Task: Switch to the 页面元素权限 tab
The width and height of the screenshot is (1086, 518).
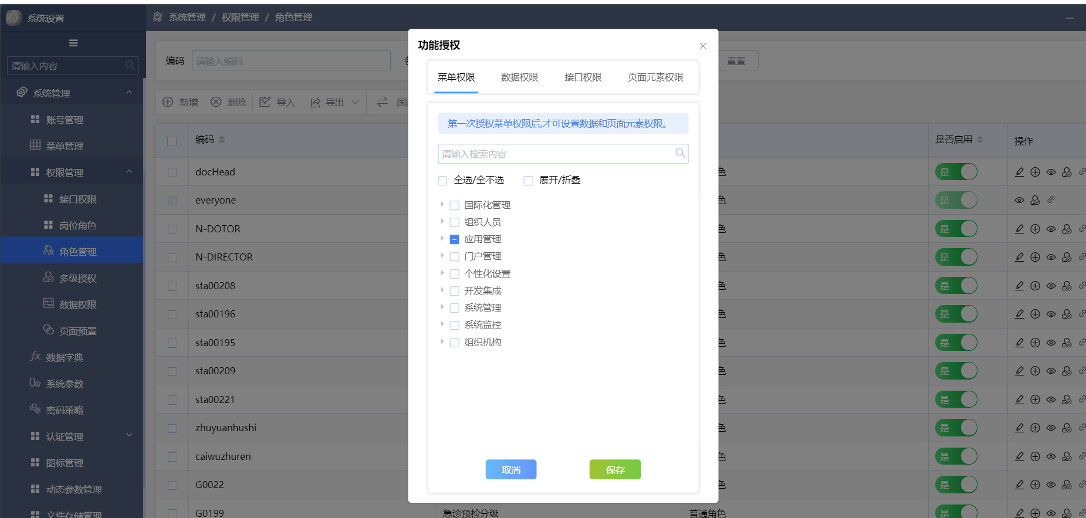Action: coord(655,77)
